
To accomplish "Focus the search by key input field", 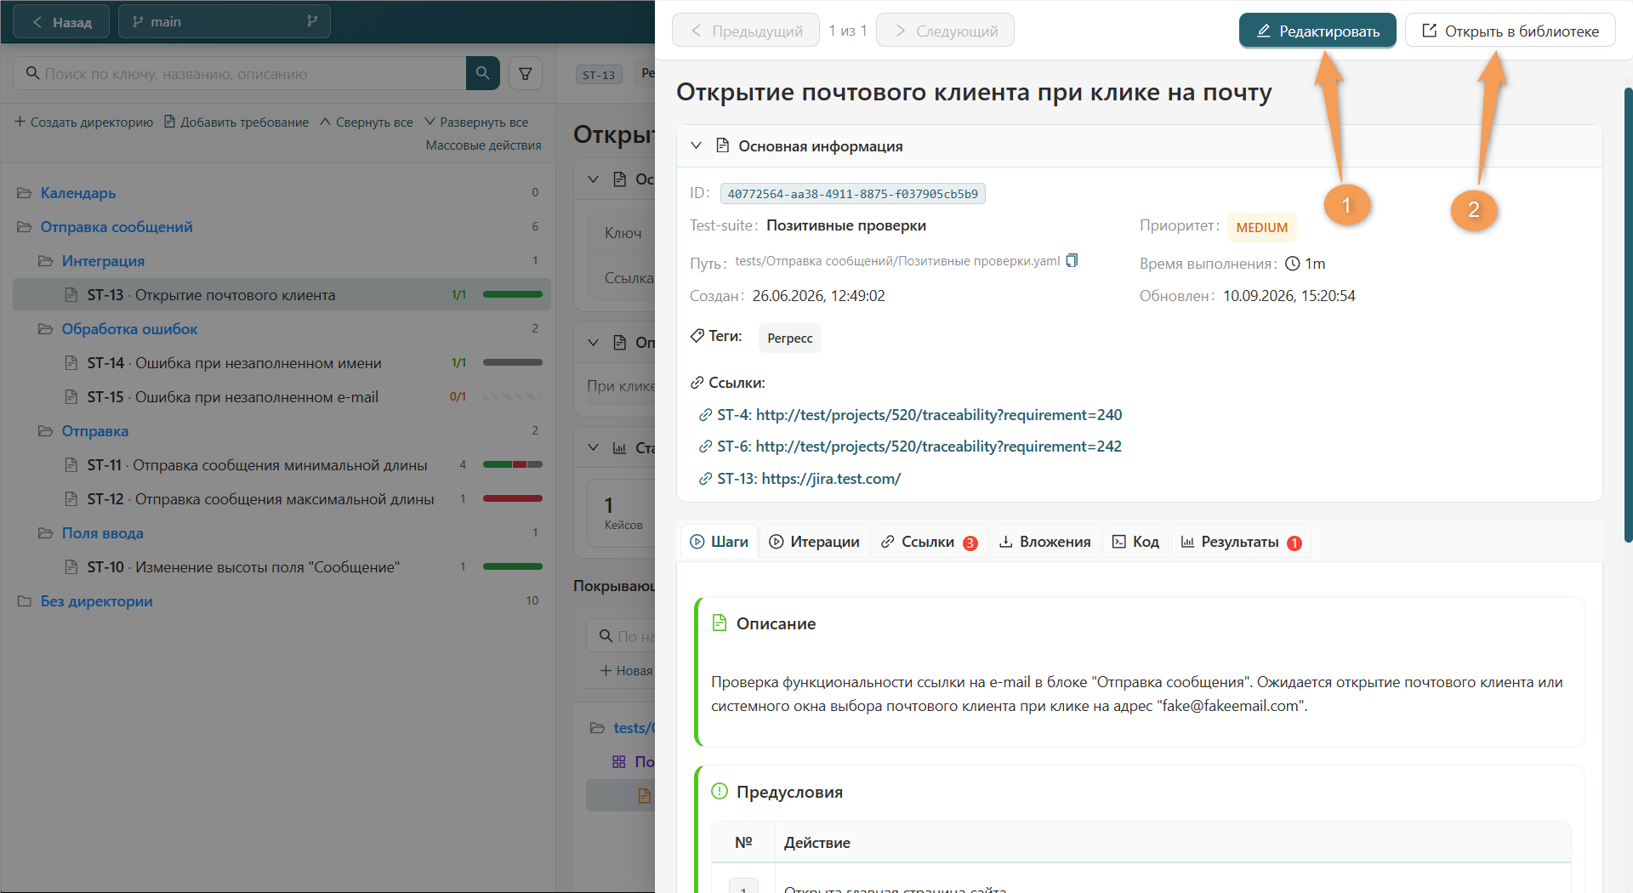I will point(240,73).
